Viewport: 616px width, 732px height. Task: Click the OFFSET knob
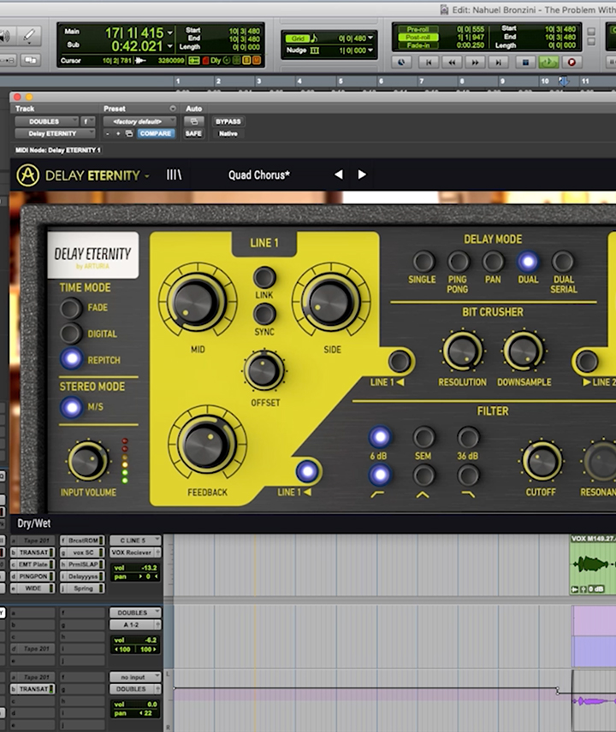coord(264,370)
